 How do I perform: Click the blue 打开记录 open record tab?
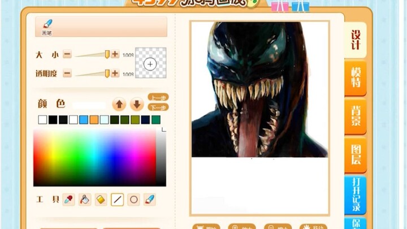point(356,195)
